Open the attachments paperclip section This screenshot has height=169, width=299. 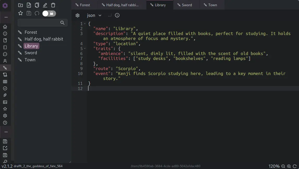(x=5, y=95)
